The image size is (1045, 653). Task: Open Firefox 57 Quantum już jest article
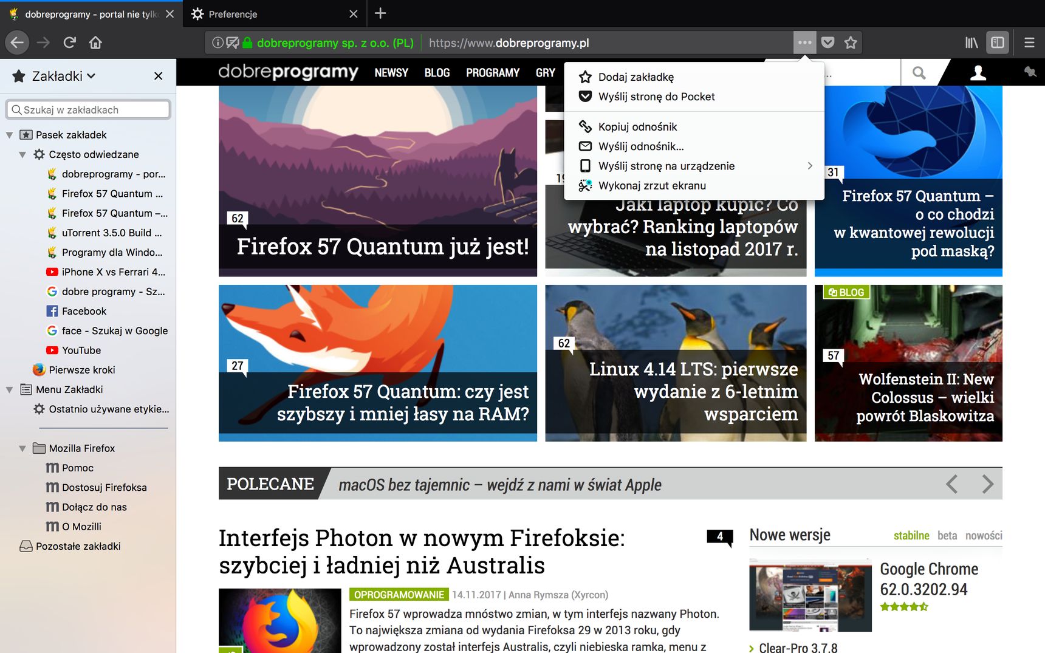pos(378,181)
